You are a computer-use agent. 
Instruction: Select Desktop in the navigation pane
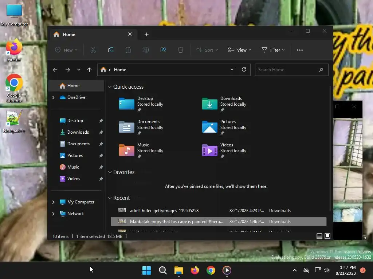tap(76, 121)
